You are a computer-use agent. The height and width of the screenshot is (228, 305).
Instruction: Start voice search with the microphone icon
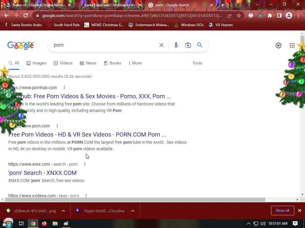click(x=176, y=45)
